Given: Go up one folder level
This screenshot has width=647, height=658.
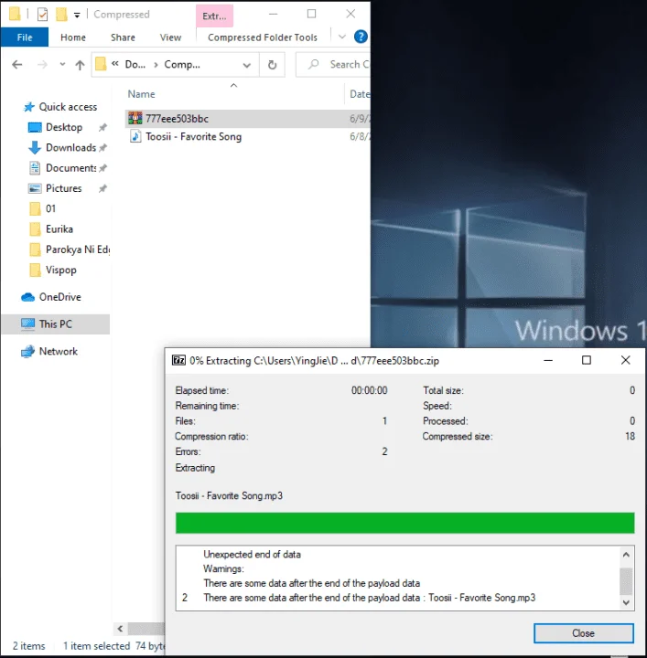Looking at the screenshot, I should click(x=80, y=65).
